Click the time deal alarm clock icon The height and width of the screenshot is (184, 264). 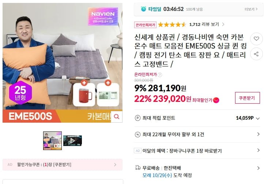tap(143, 9)
